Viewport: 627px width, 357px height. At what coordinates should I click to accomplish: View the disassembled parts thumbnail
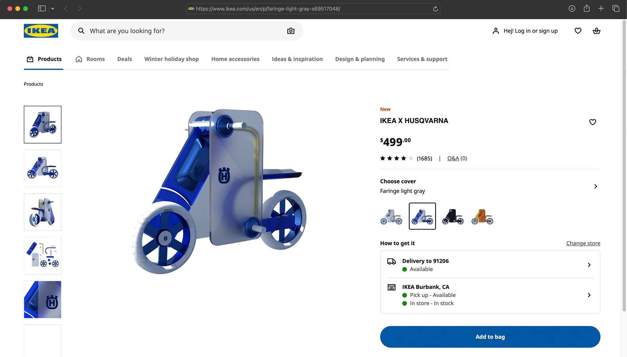tap(42, 256)
